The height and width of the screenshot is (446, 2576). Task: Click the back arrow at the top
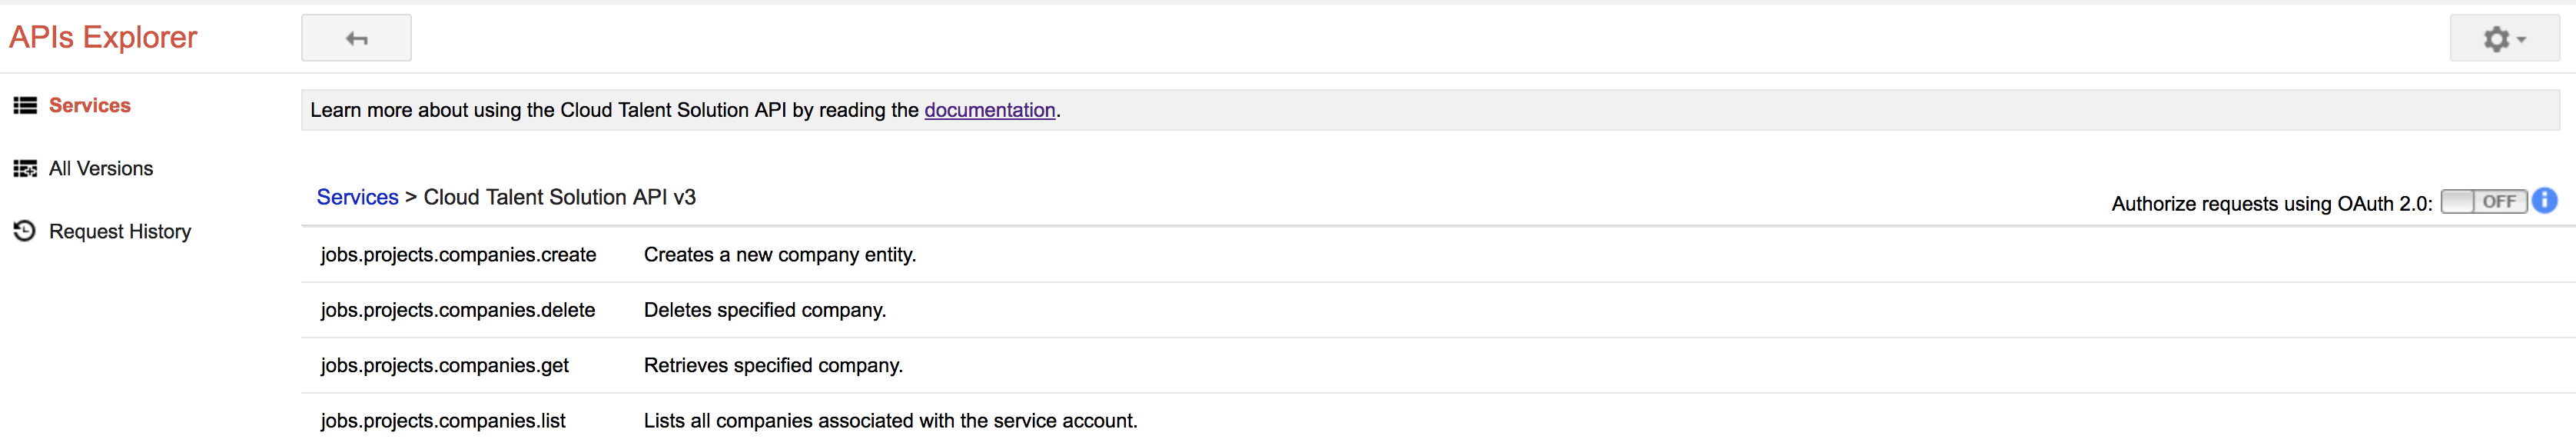356,37
